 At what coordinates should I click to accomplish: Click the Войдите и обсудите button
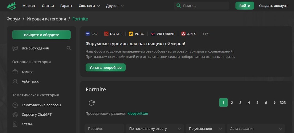[41, 35]
